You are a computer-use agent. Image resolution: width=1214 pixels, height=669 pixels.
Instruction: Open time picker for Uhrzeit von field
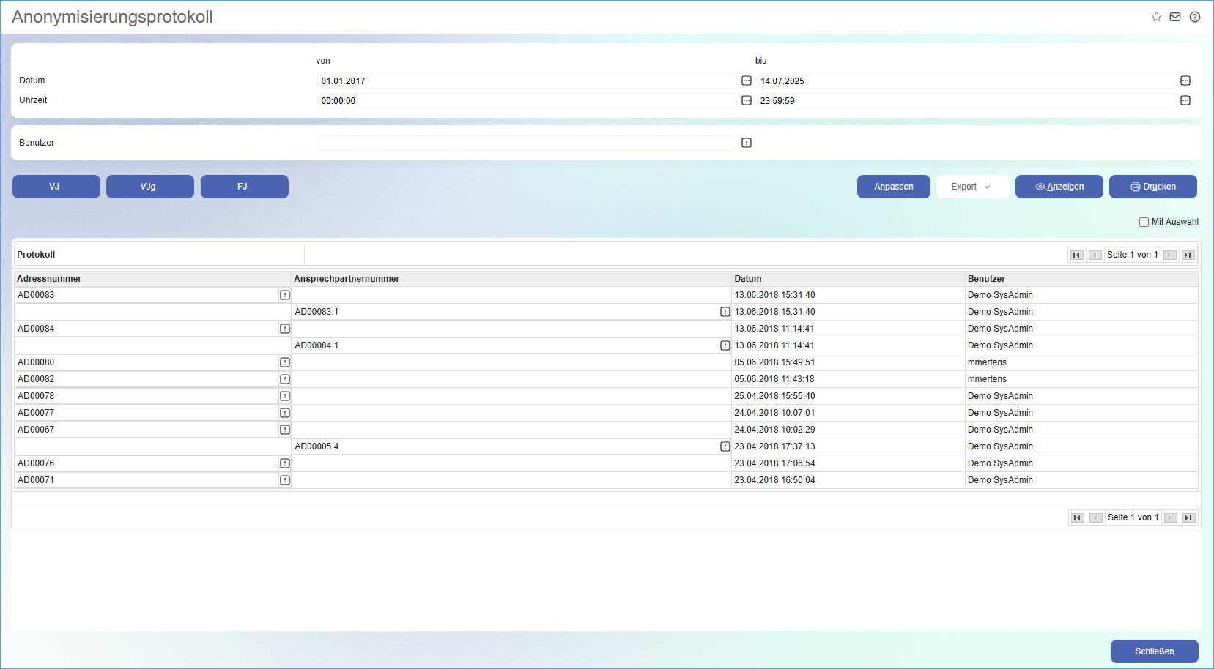coord(747,100)
